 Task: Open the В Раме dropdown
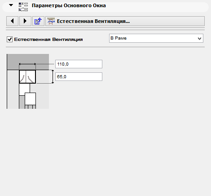(x=156, y=38)
